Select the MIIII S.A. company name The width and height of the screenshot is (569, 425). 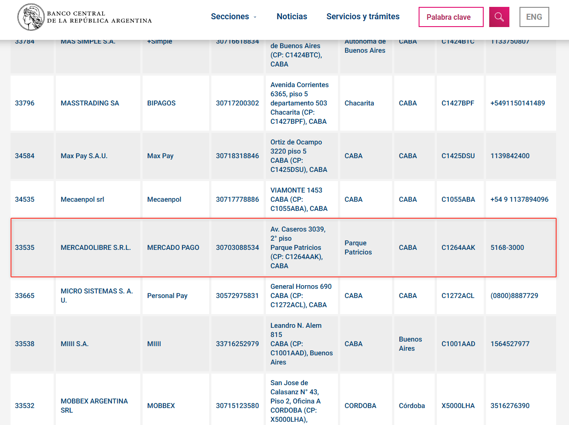tap(75, 344)
